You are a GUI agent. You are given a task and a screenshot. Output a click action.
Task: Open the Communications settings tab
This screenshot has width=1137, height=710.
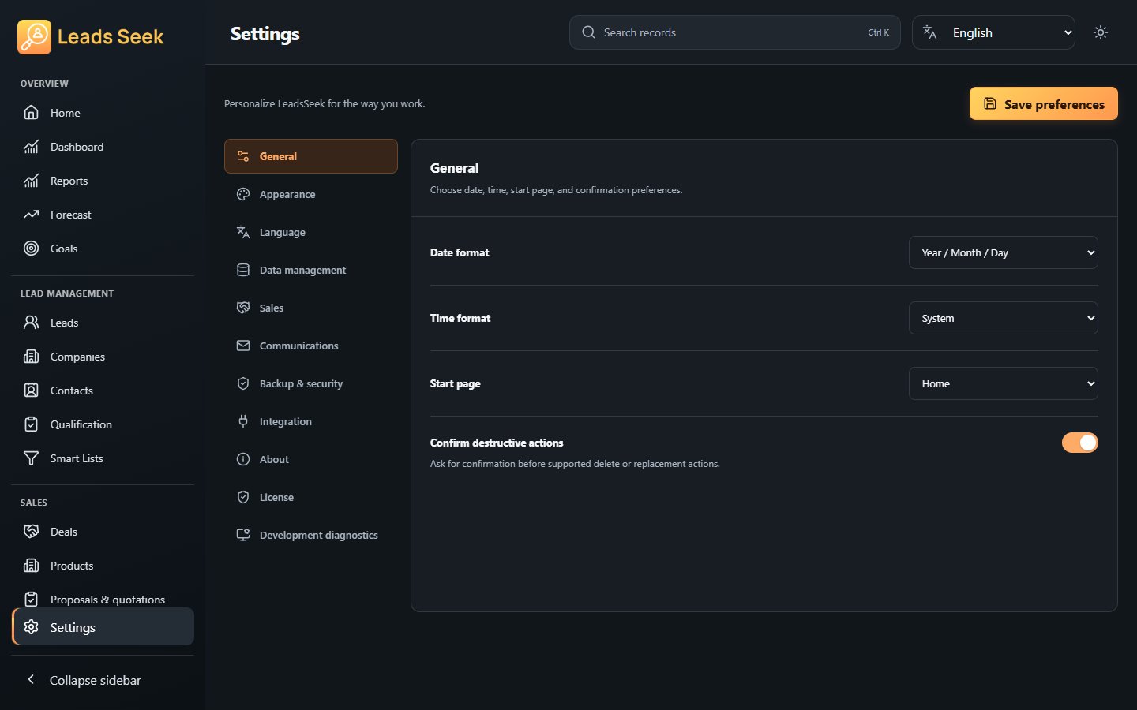(311, 346)
